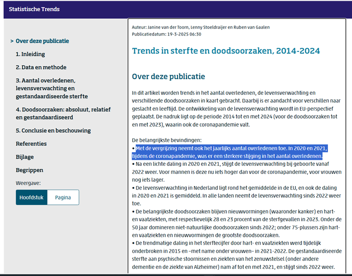Click the Weergave label
The height and width of the screenshot is (276, 352).
click(28, 183)
